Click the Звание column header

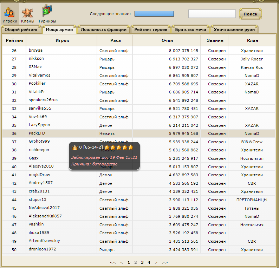point(215,40)
